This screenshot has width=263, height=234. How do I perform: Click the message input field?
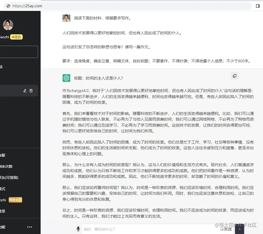pos(149,229)
